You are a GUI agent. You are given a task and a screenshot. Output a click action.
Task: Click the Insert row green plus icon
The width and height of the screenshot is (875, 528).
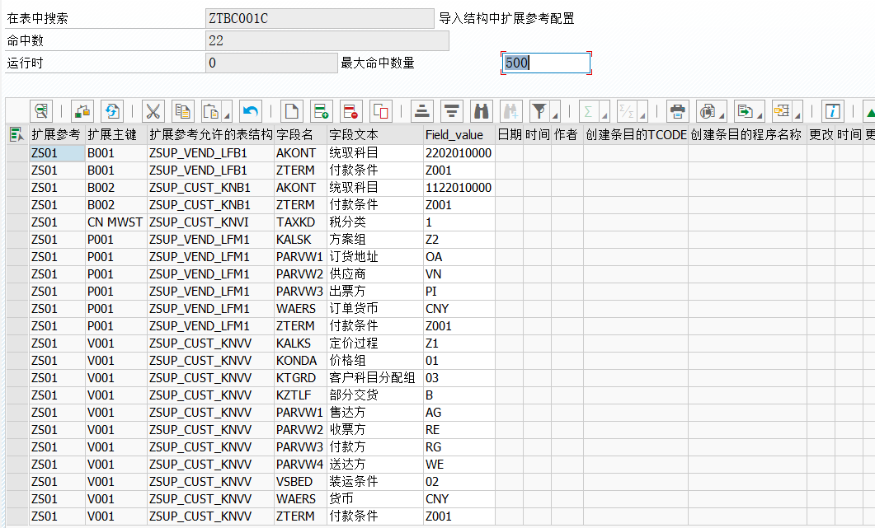coord(322,111)
